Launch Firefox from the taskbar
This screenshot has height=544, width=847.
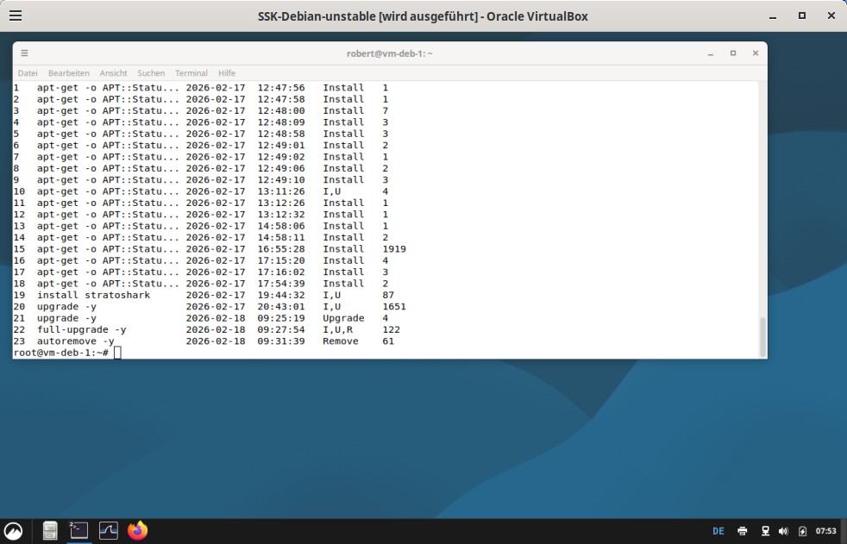tap(137, 530)
